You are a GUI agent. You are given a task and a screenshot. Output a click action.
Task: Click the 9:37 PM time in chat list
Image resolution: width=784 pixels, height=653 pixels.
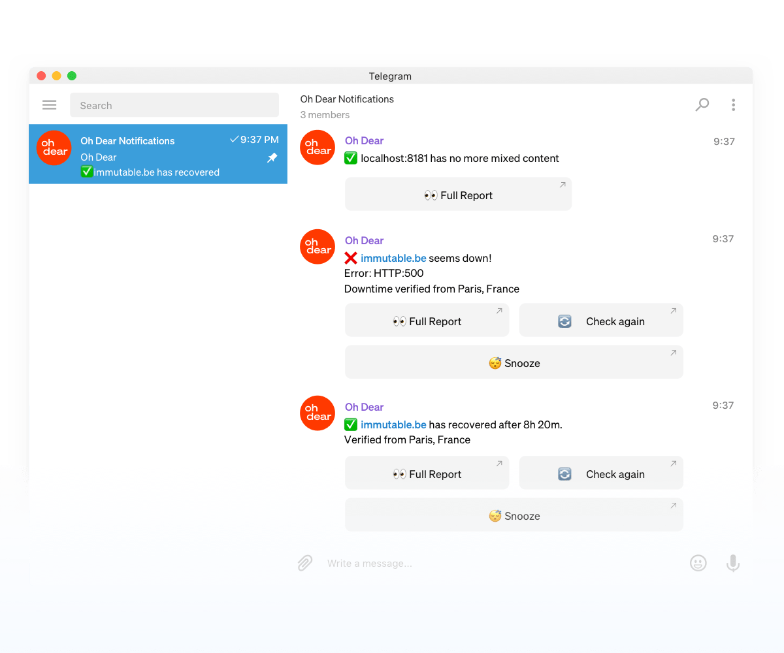pos(259,140)
